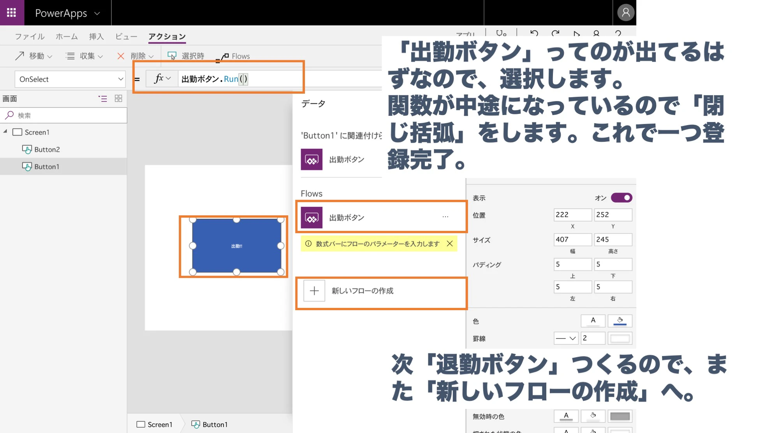
Task: Open the text color A picker
Action: point(593,321)
